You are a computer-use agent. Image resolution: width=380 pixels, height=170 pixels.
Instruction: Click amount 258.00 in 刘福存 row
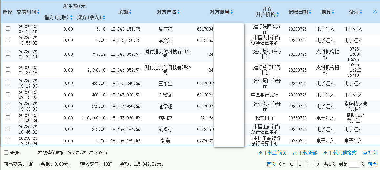coord(99,130)
